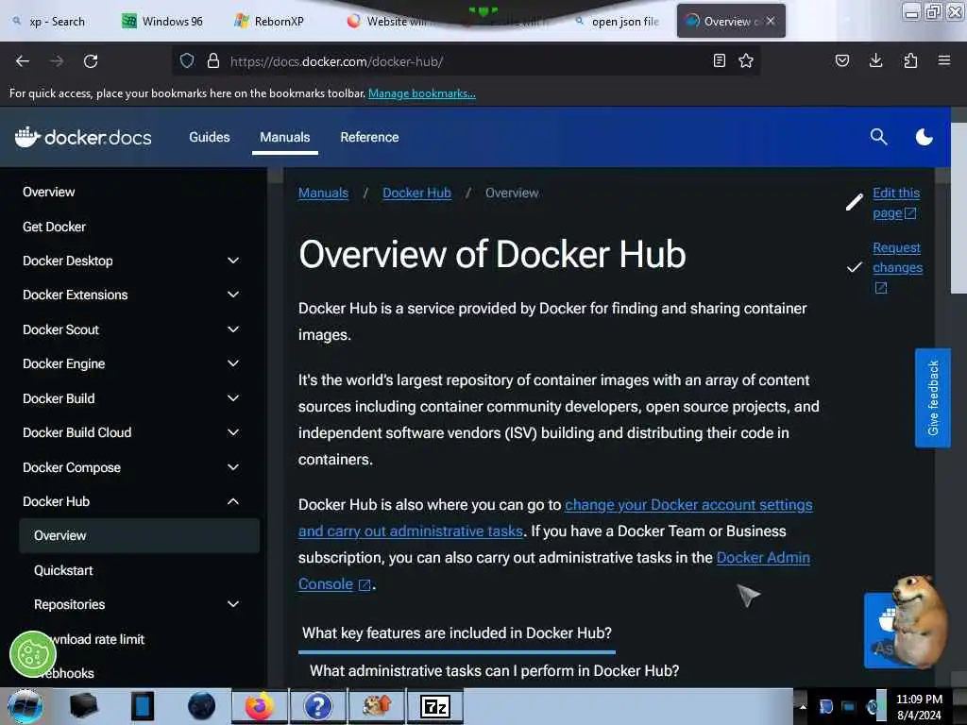967x725 pixels.
Task: Open the cookie preferences button
Action: (x=33, y=654)
